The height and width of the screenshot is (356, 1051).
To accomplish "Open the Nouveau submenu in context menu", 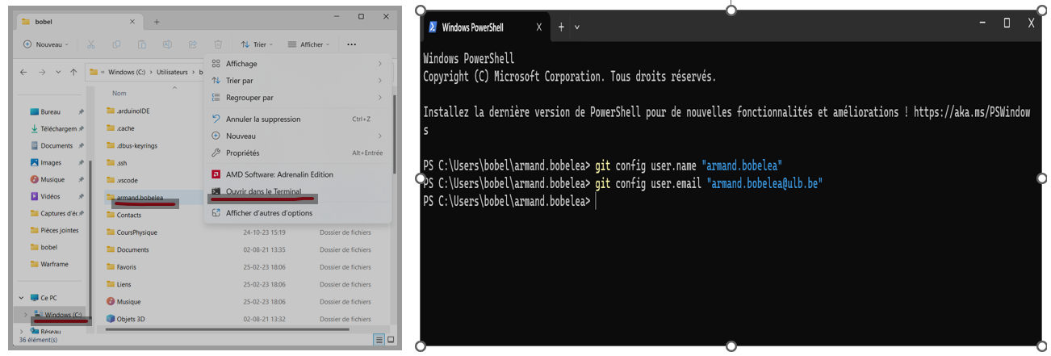I will pos(297,136).
